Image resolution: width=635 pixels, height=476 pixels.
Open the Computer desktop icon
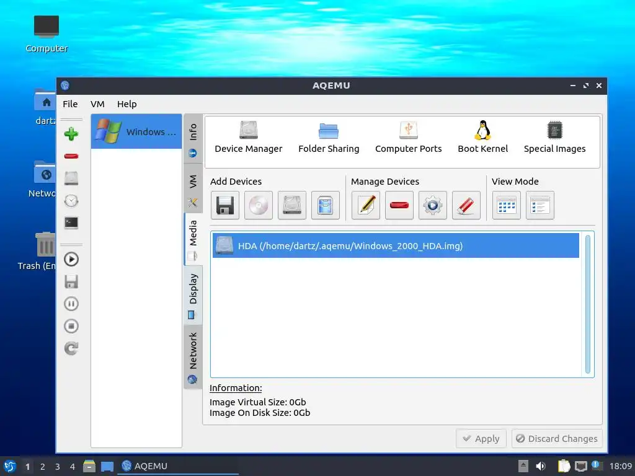pos(47,34)
